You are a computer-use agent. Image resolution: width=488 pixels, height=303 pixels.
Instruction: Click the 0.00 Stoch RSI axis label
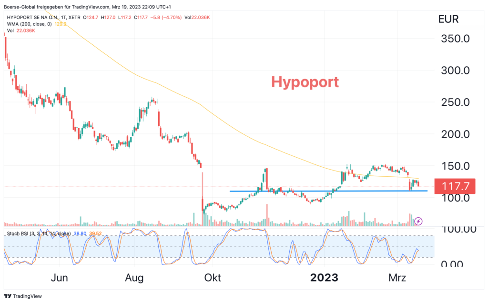click(452, 264)
